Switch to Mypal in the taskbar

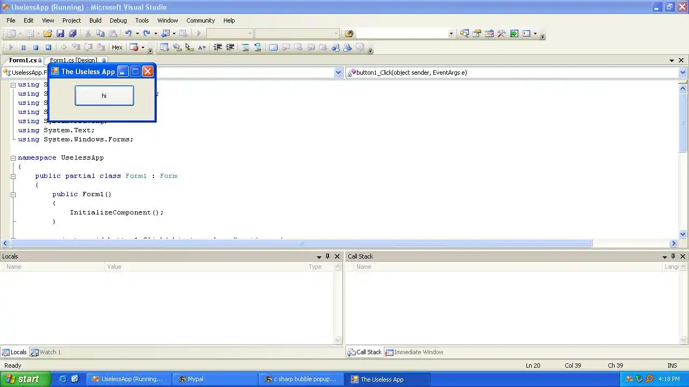coord(214,379)
